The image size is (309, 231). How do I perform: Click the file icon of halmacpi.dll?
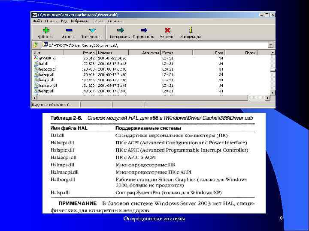36,86
